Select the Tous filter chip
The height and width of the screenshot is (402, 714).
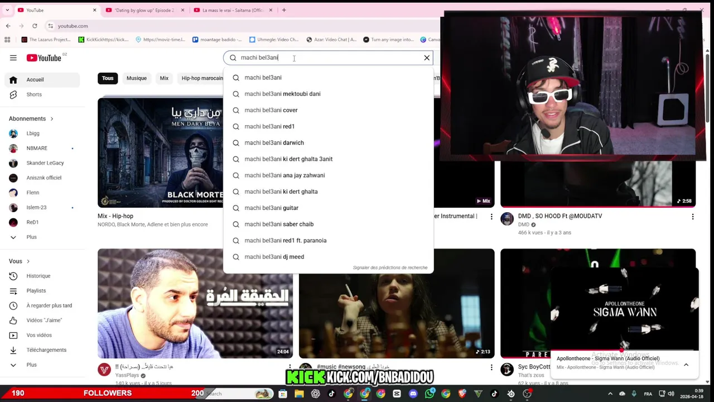(x=108, y=78)
